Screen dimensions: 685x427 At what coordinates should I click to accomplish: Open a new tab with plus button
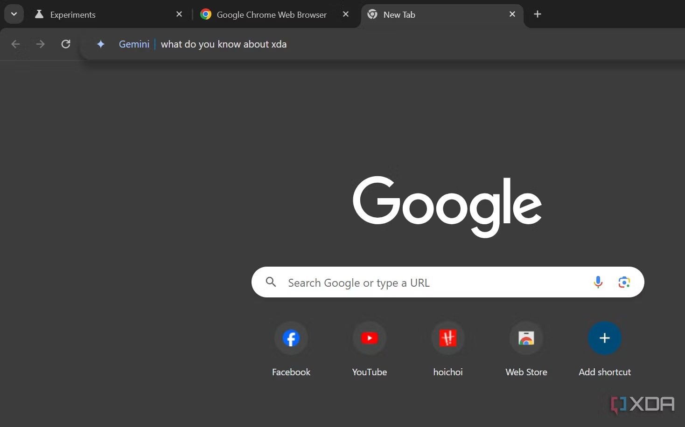[x=538, y=14]
